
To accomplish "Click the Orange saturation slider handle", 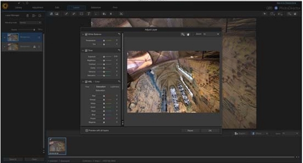I will [104, 100].
